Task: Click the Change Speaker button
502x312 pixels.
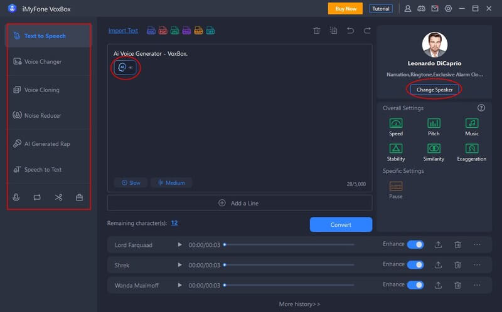Action: tap(434, 90)
